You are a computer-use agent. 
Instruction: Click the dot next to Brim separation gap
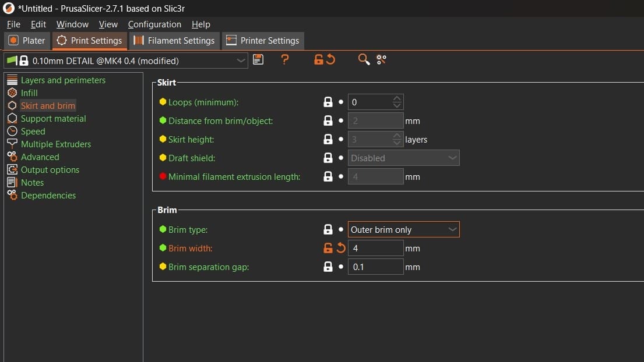click(341, 267)
